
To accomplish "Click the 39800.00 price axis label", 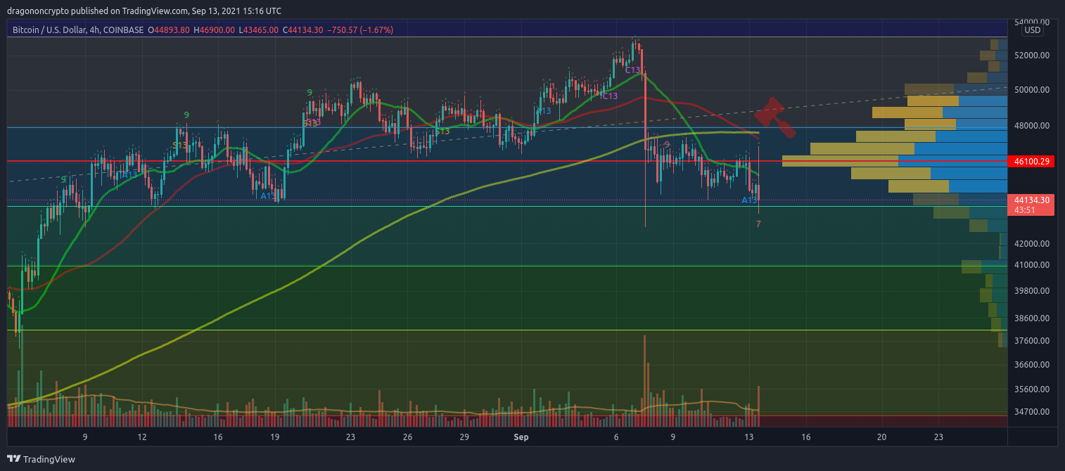I will (x=1032, y=290).
